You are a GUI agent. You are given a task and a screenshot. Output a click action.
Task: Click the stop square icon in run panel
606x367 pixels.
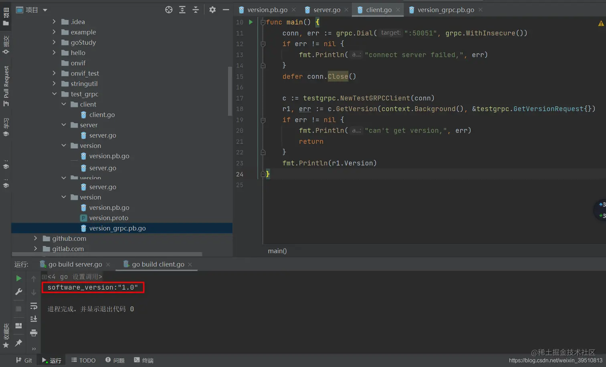tap(18, 309)
